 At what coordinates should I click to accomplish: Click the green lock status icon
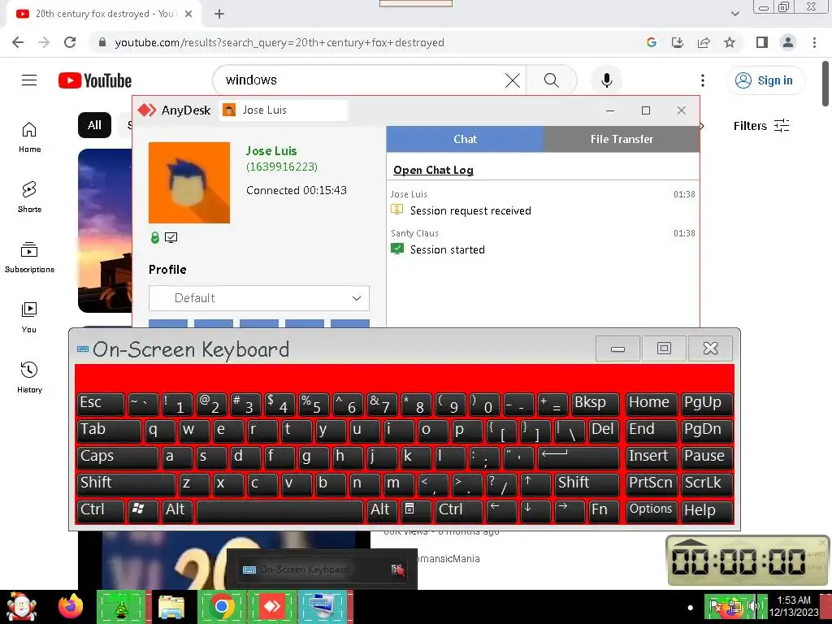(155, 238)
